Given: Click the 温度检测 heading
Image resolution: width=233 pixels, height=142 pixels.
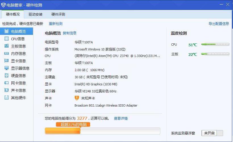Looking at the screenshot, I should coord(179,33).
